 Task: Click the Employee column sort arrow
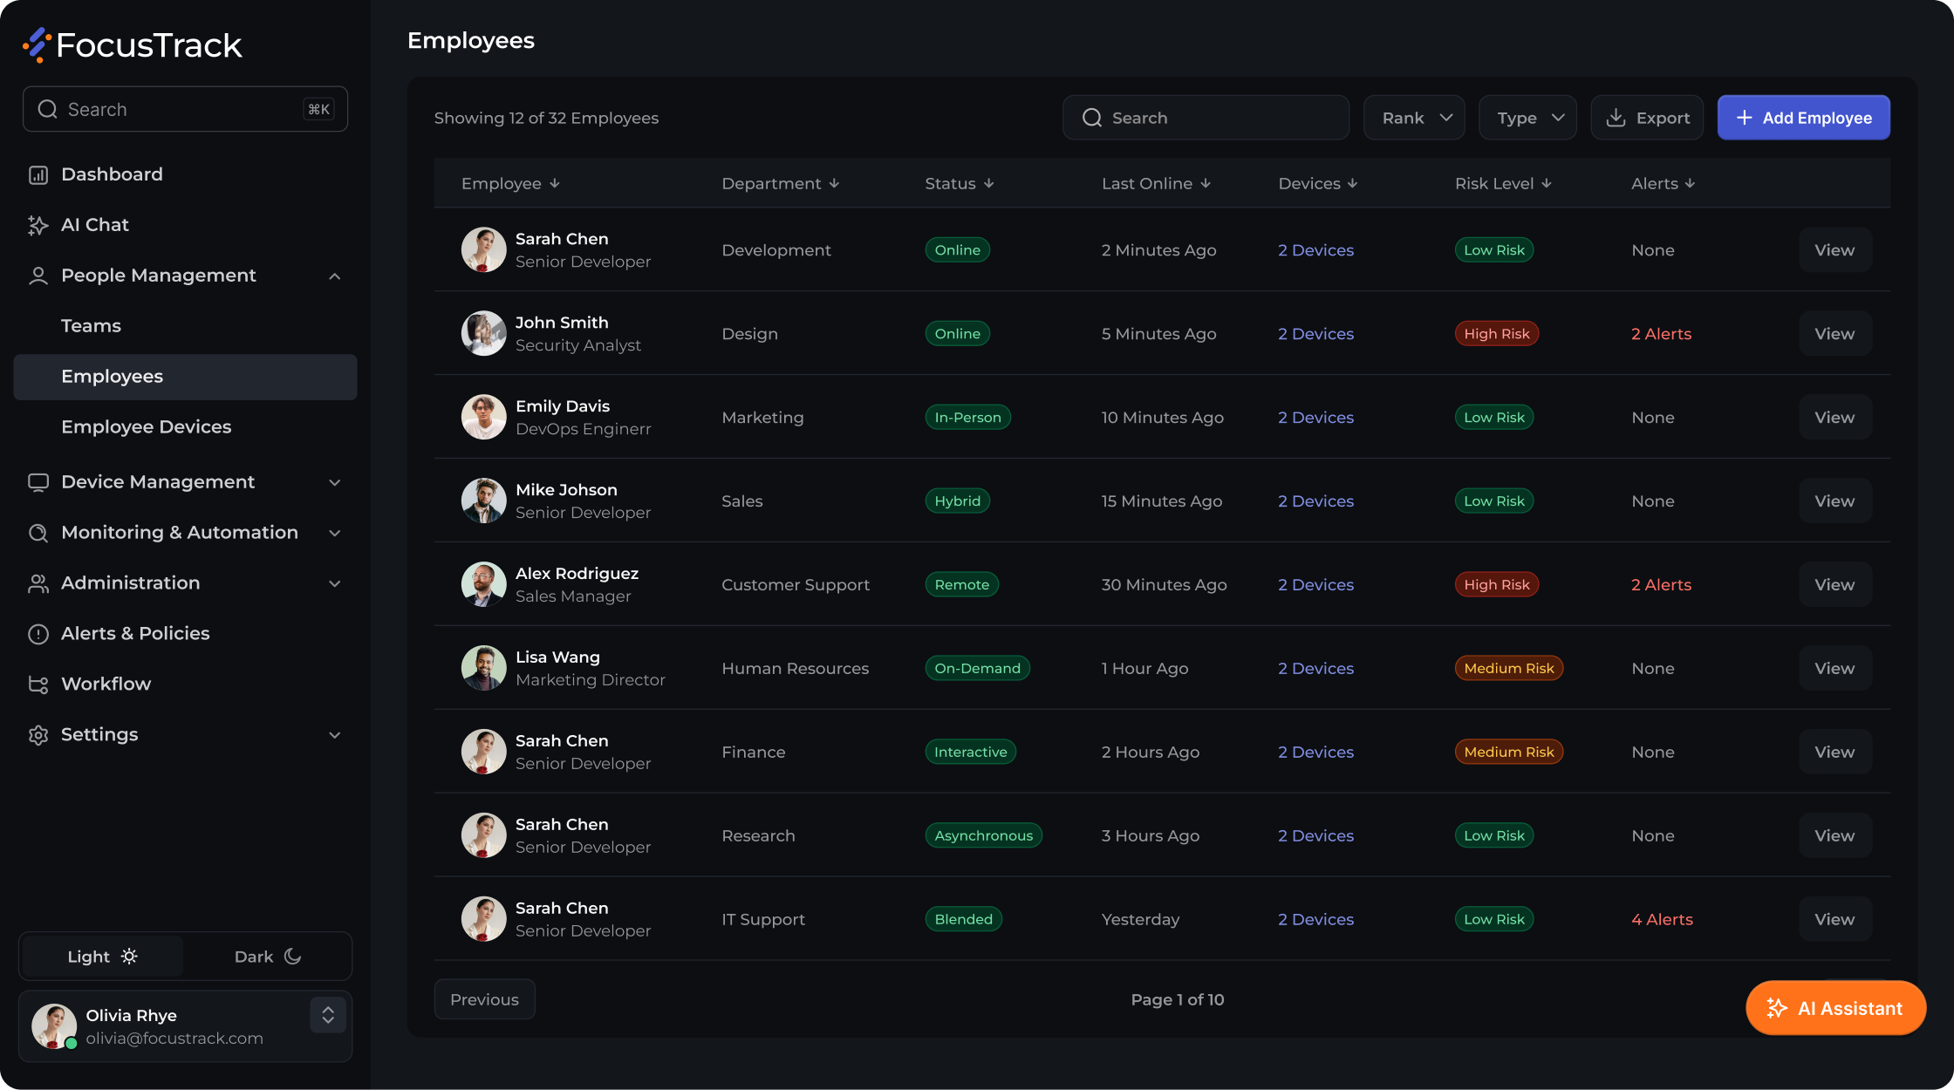[x=555, y=183]
